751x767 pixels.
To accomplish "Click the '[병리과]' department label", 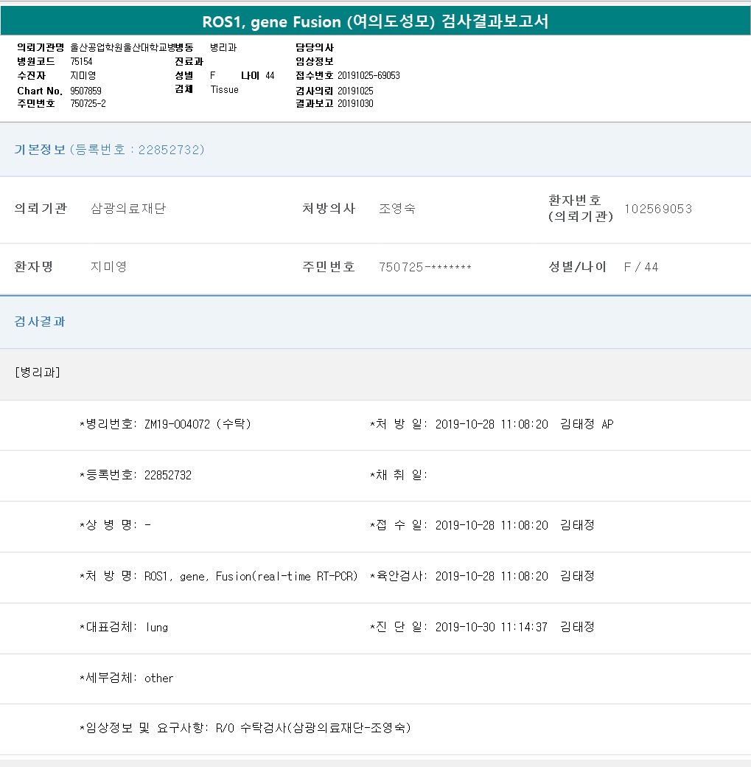I will tap(38, 372).
